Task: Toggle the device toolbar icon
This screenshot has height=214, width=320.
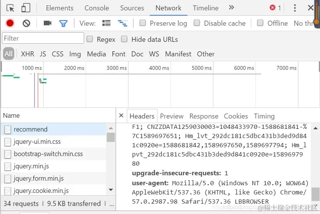Action: click(x=26, y=8)
